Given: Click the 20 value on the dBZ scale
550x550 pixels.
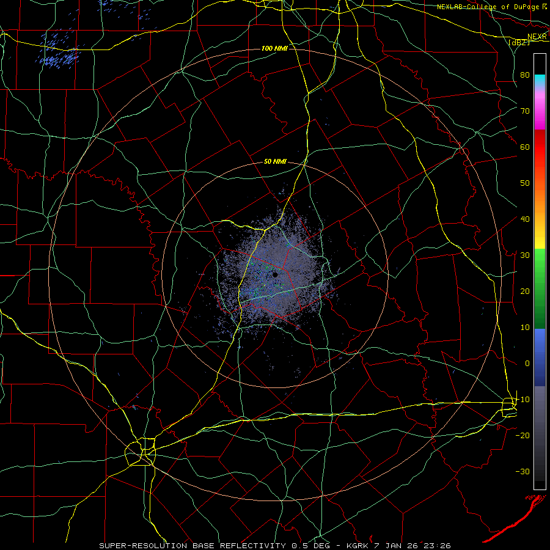Looking at the screenshot, I should 525,291.
